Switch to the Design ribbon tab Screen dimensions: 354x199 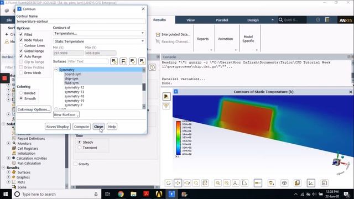tap(253, 20)
